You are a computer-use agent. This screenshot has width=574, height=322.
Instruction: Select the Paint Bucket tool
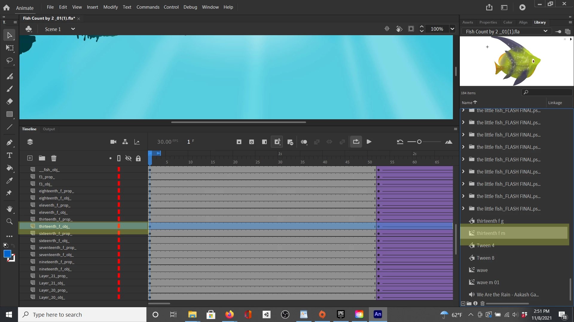(10, 168)
